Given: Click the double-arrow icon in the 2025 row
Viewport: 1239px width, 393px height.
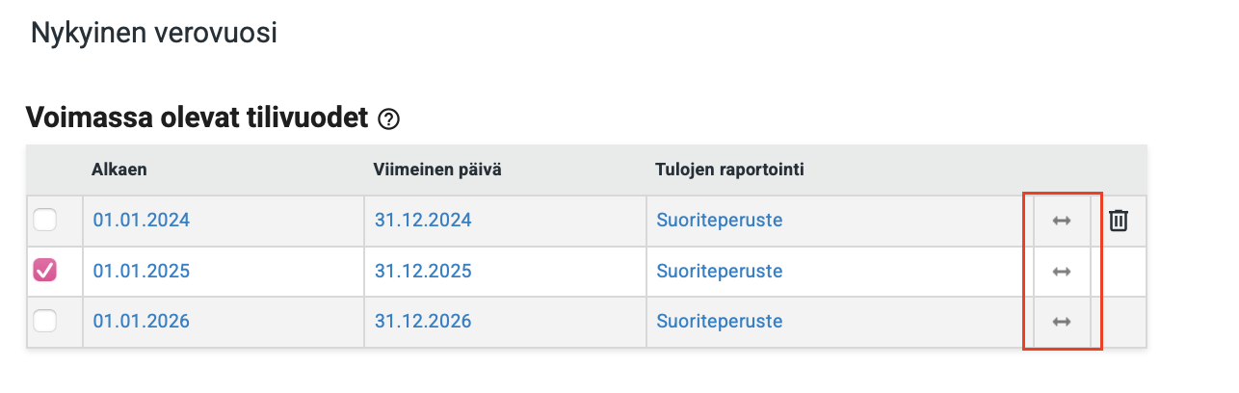Looking at the screenshot, I should pyautogui.click(x=1062, y=272).
